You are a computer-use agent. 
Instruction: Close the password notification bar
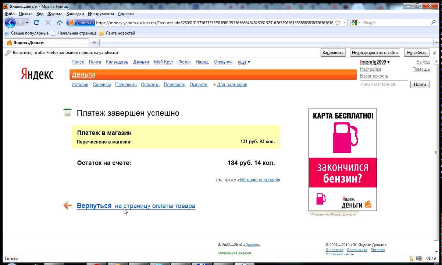click(434, 53)
